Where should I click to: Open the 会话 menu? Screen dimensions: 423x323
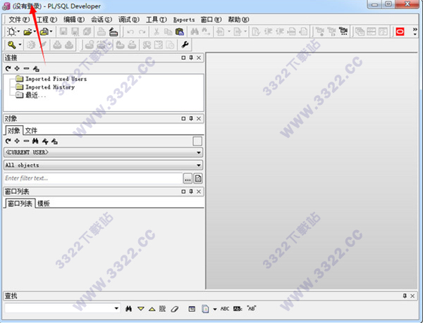click(x=101, y=20)
